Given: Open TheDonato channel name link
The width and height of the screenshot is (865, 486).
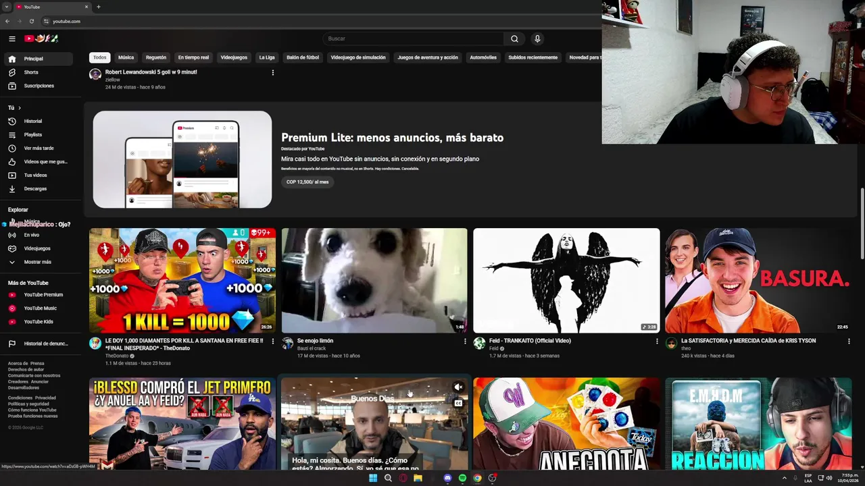Looking at the screenshot, I should click(x=117, y=356).
